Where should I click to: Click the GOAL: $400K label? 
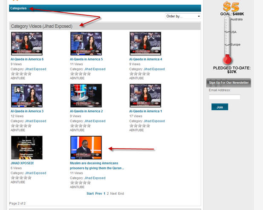click(232, 14)
